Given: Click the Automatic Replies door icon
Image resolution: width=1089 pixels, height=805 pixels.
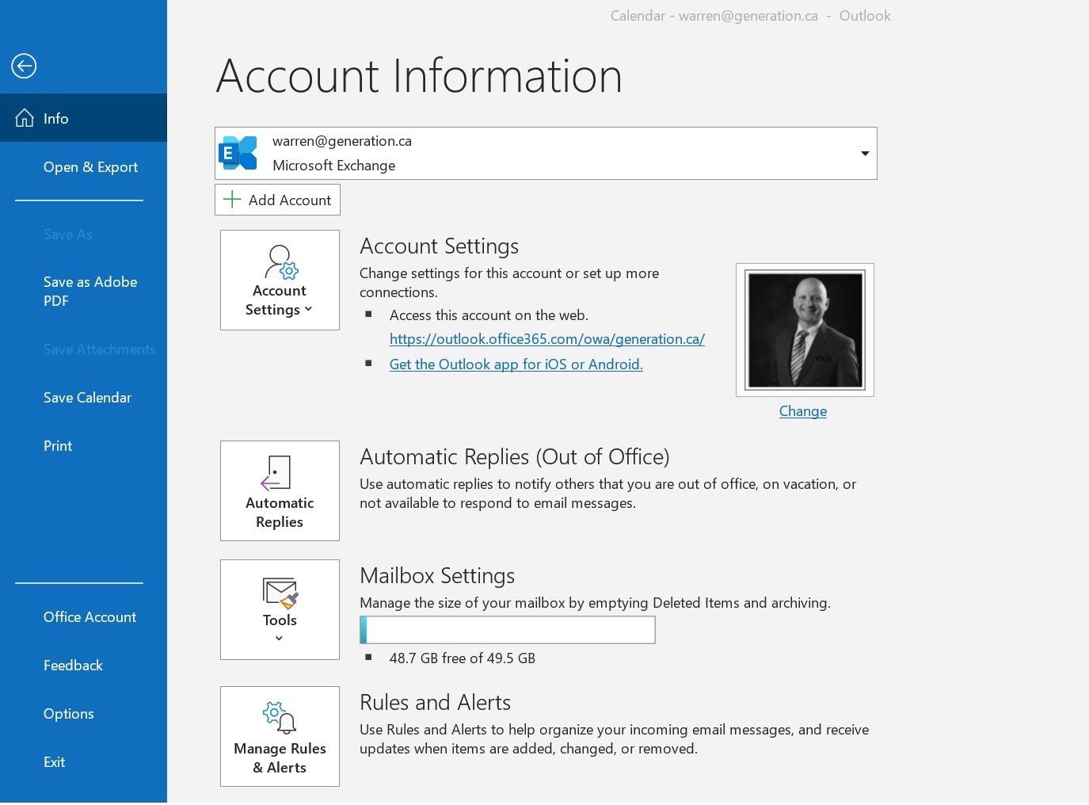Looking at the screenshot, I should point(276,473).
